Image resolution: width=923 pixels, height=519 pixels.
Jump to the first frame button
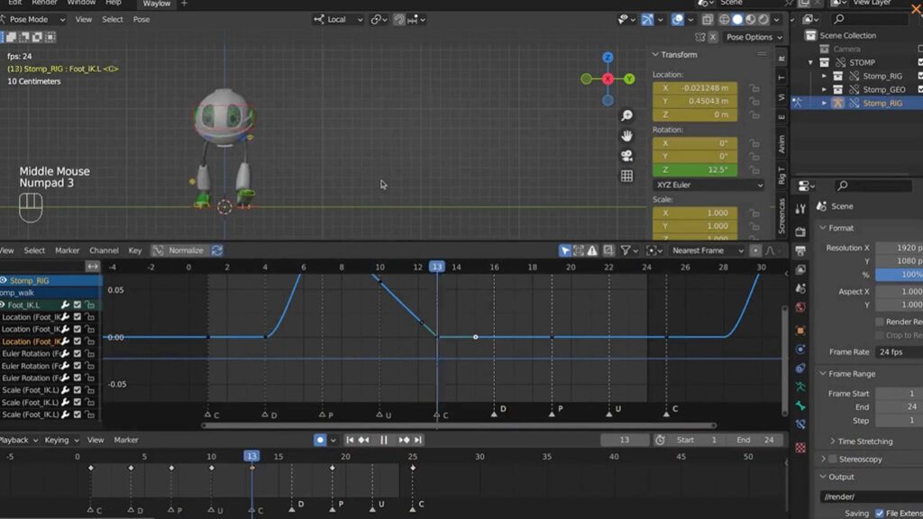point(350,440)
